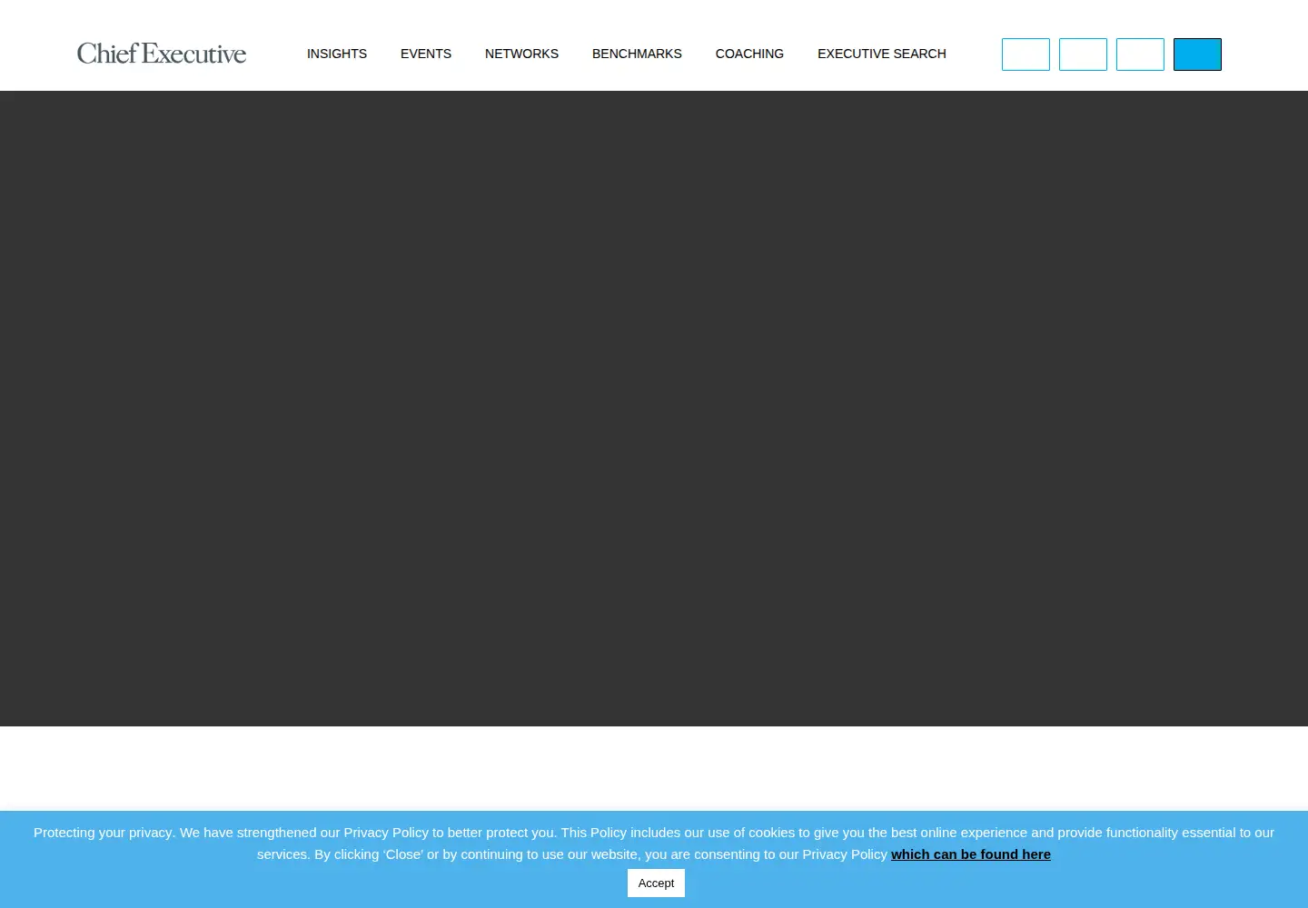Follow the 'which can be found here' link
The height and width of the screenshot is (908, 1308).
click(971, 854)
